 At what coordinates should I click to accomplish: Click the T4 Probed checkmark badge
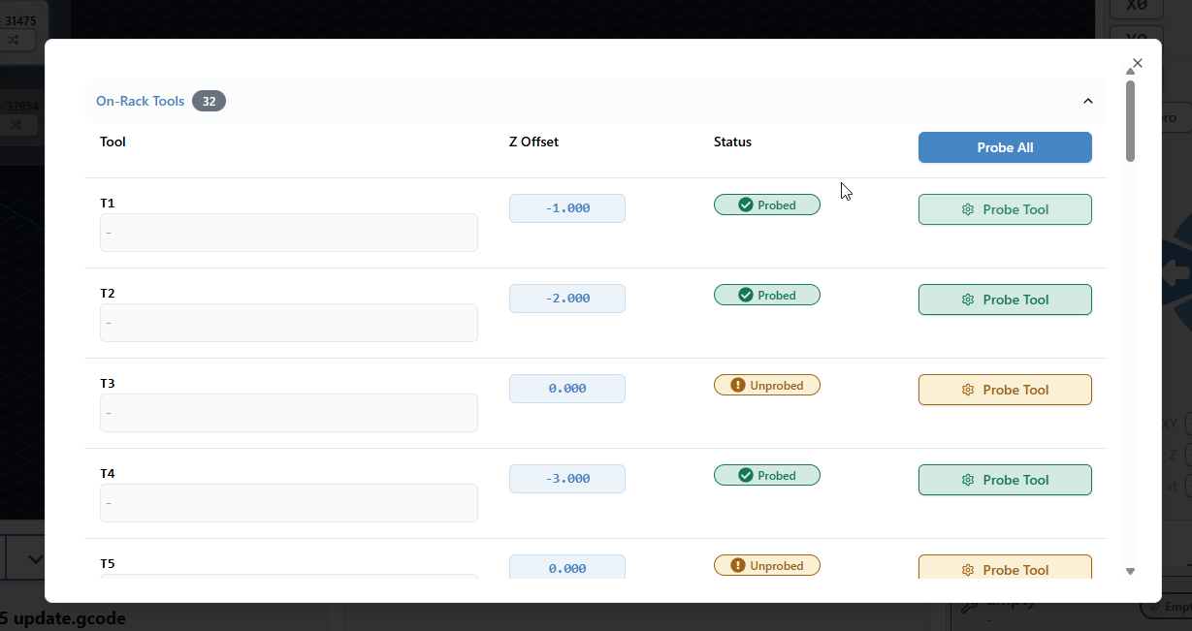pyautogui.click(x=767, y=475)
